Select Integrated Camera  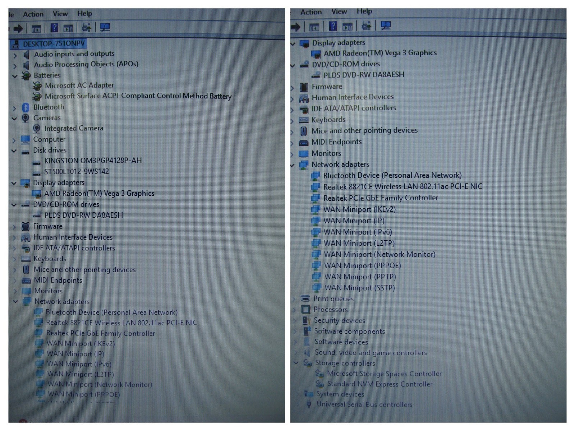74,128
